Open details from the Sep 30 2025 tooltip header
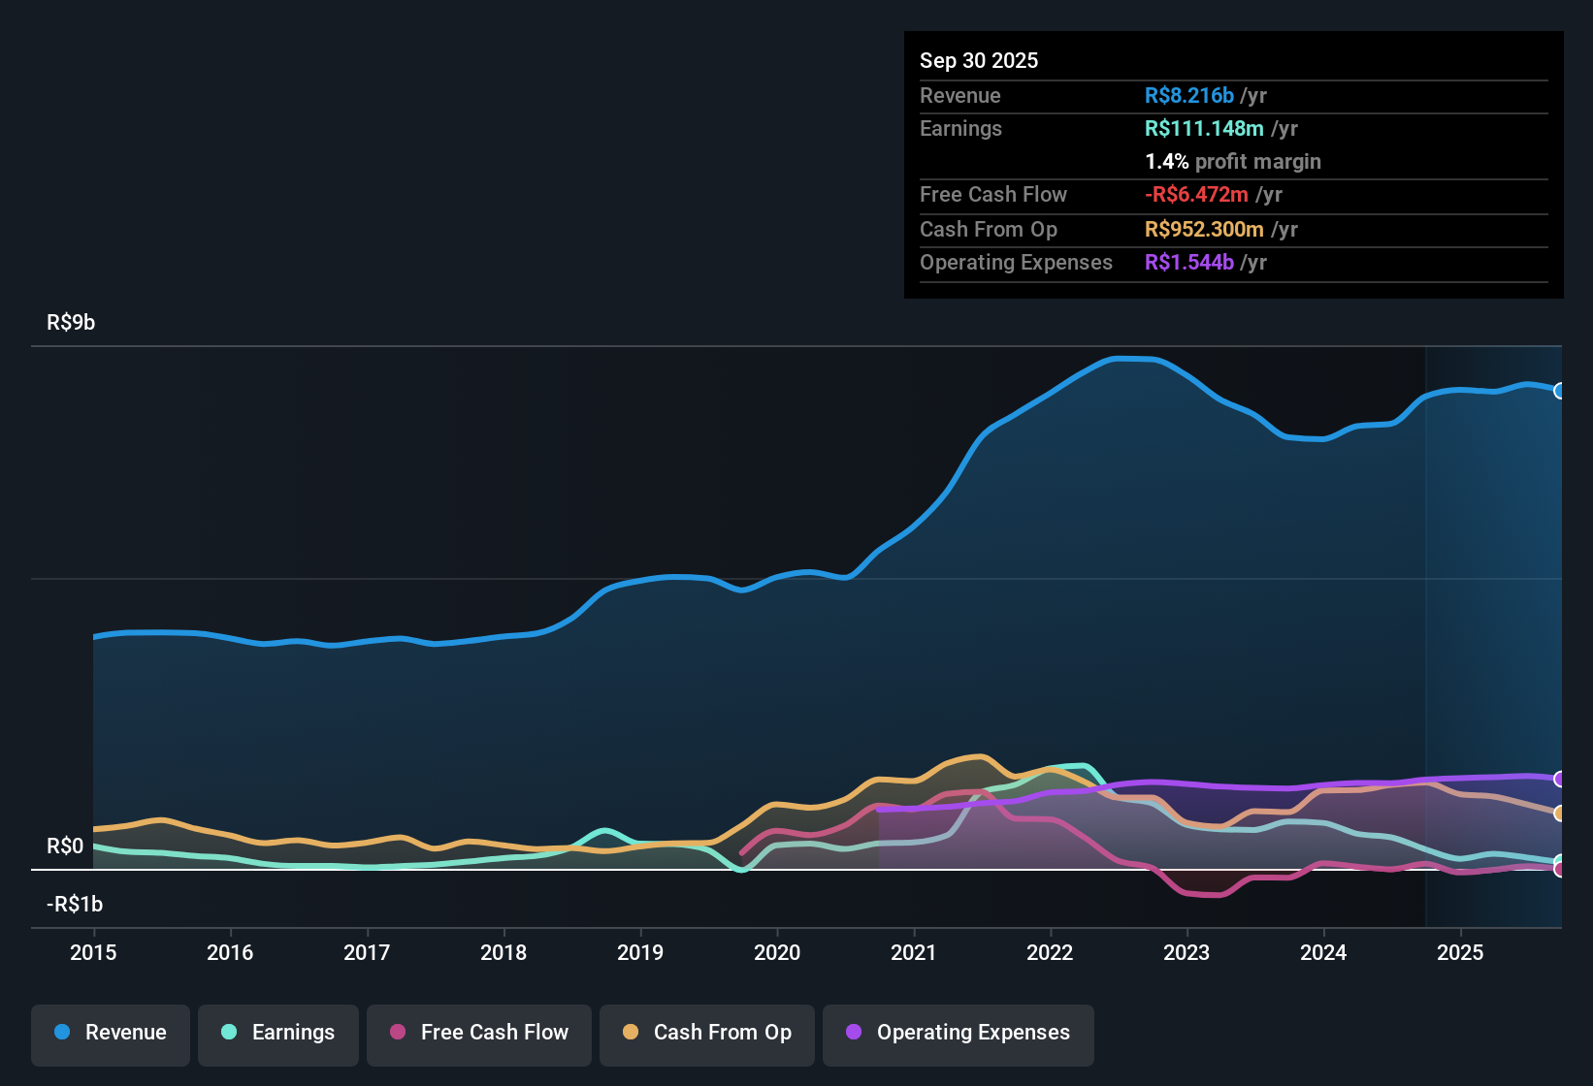The height and width of the screenshot is (1086, 1593). [979, 60]
